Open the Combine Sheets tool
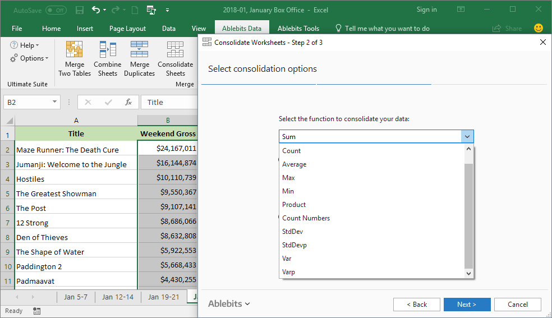Screen dimensions: 552x318 click(107, 58)
